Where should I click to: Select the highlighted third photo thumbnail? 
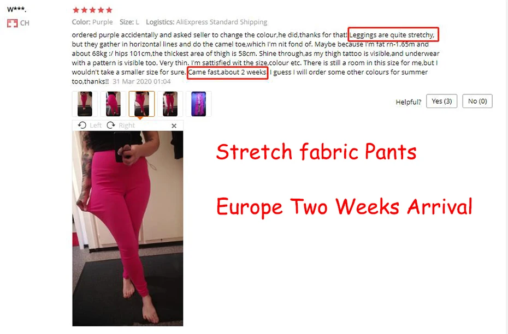(141, 104)
